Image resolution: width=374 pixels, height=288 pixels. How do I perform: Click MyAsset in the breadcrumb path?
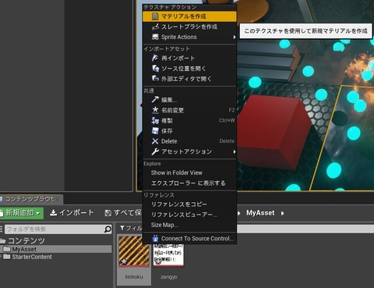point(260,213)
